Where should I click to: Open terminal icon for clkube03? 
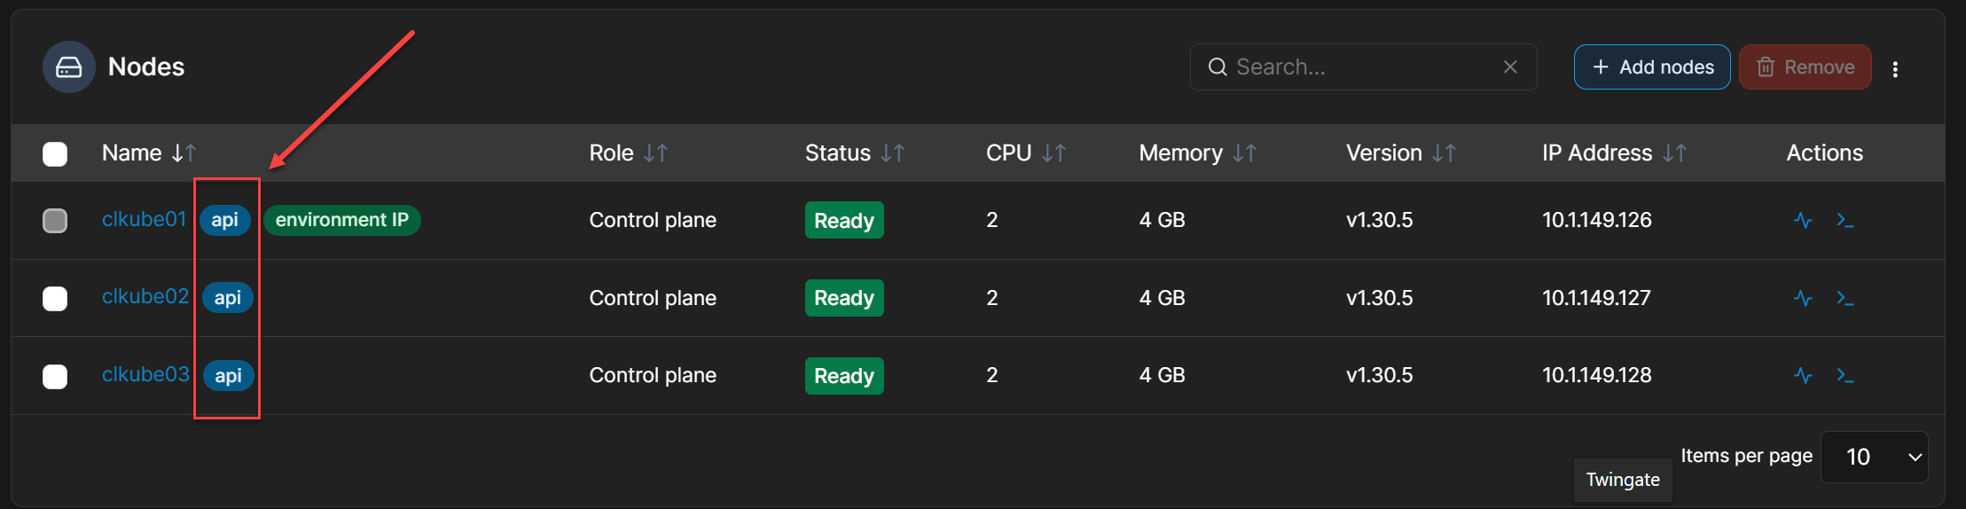(1845, 375)
